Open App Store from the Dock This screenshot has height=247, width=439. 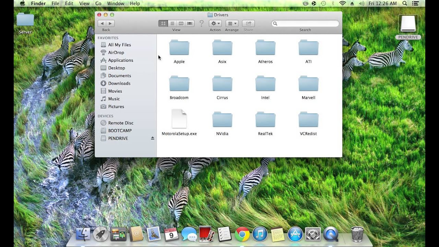tap(295, 234)
